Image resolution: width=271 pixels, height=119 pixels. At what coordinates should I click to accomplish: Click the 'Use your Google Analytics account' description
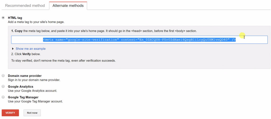32,91
